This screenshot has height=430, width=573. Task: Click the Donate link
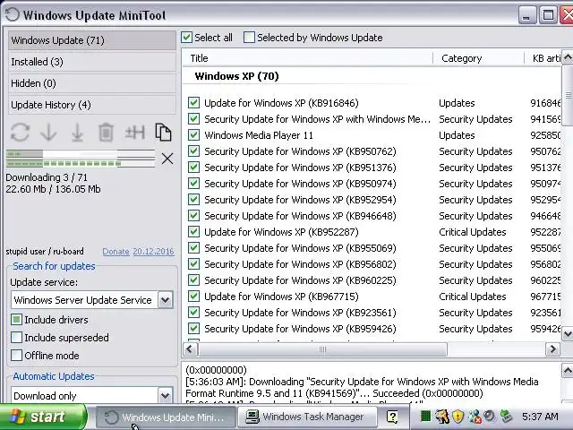click(115, 252)
